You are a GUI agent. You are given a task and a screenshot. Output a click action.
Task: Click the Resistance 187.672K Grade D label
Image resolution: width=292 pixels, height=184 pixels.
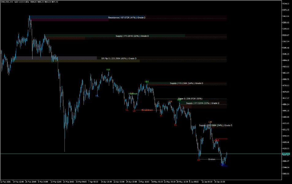tap(127, 17)
